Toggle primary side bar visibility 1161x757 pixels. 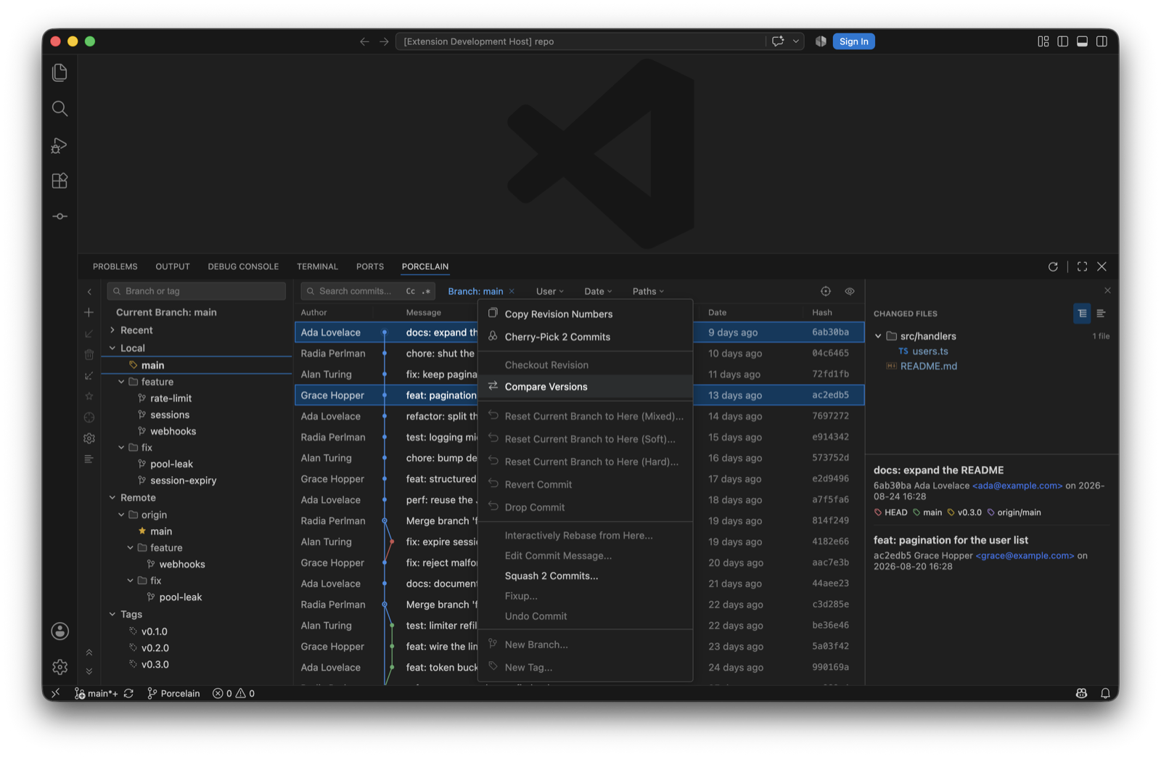tap(1063, 41)
